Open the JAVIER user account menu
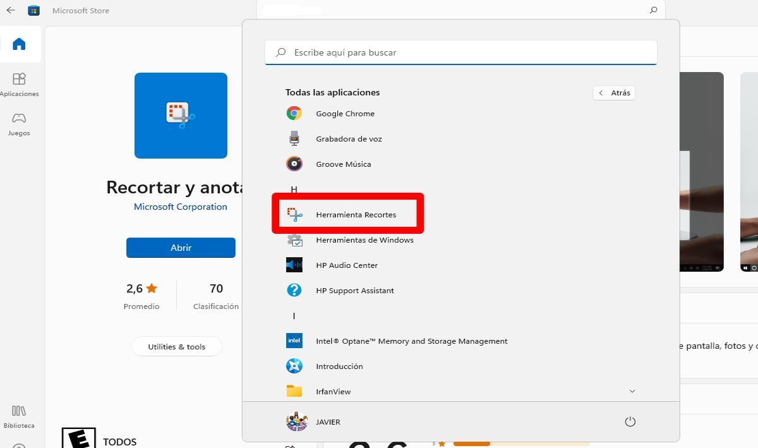The width and height of the screenshot is (758, 448). pyautogui.click(x=314, y=422)
